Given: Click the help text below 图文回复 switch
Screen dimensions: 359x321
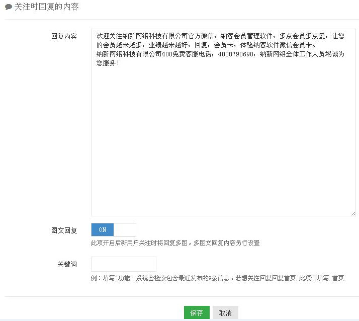Looking at the screenshot, I should tap(175, 243).
